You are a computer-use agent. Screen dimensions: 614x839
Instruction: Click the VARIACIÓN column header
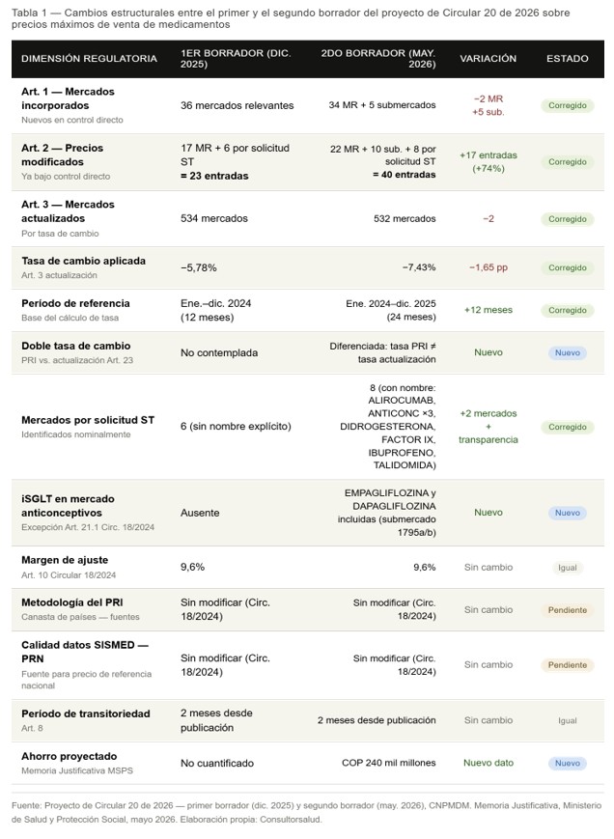coord(488,58)
